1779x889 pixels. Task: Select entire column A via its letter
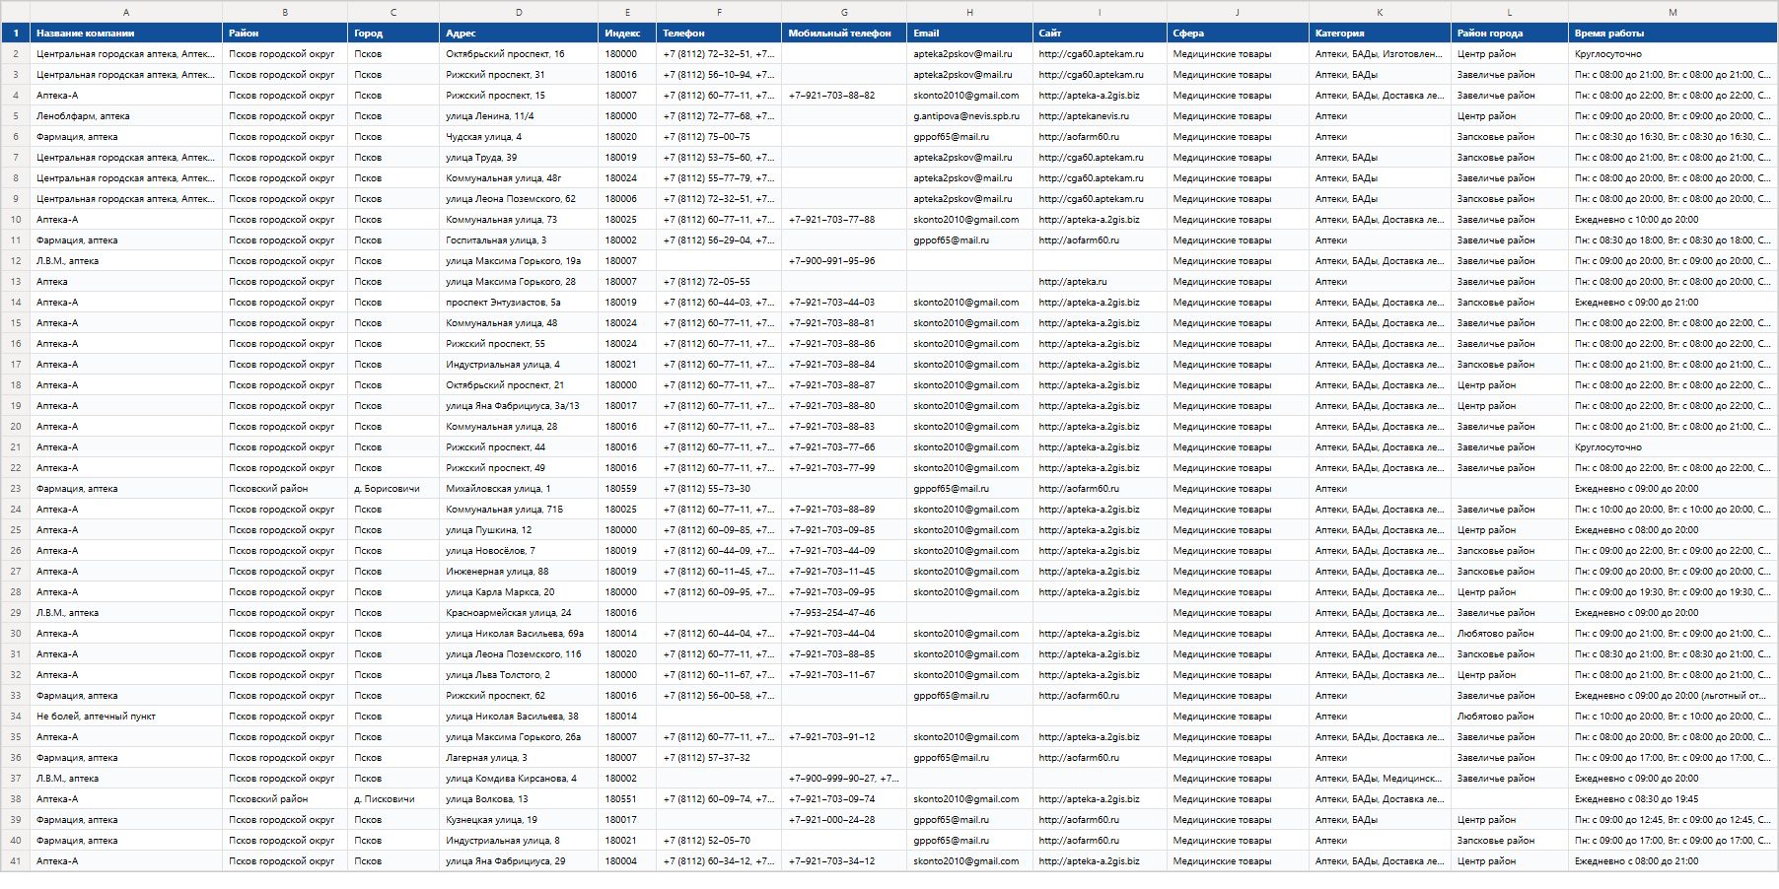(x=126, y=12)
